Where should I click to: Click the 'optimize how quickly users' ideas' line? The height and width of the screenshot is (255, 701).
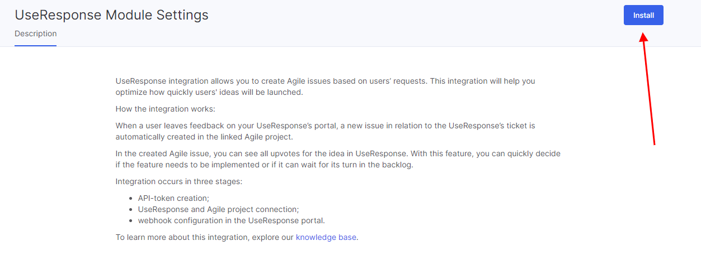pos(209,92)
